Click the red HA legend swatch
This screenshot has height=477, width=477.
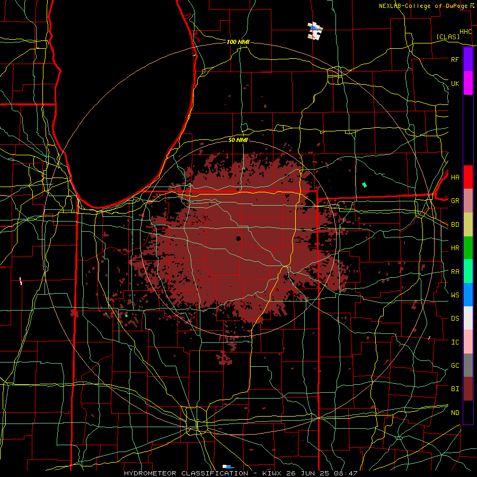click(x=468, y=177)
